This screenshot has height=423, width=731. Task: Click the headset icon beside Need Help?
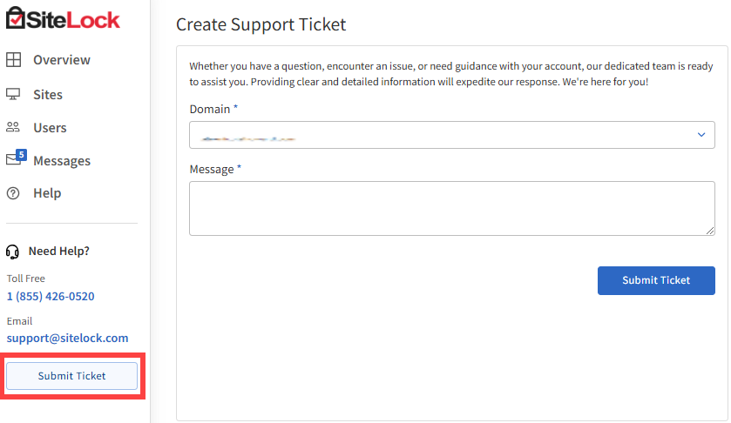coord(13,252)
